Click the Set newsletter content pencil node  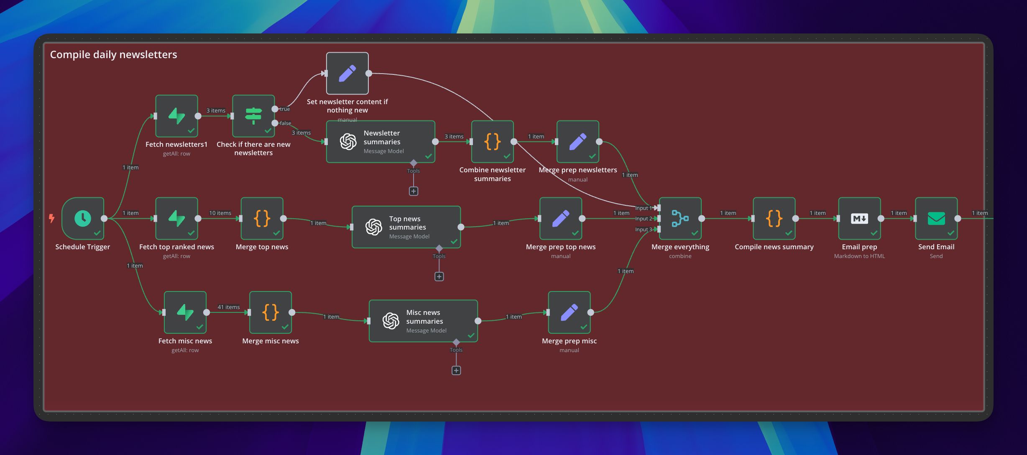tap(347, 73)
